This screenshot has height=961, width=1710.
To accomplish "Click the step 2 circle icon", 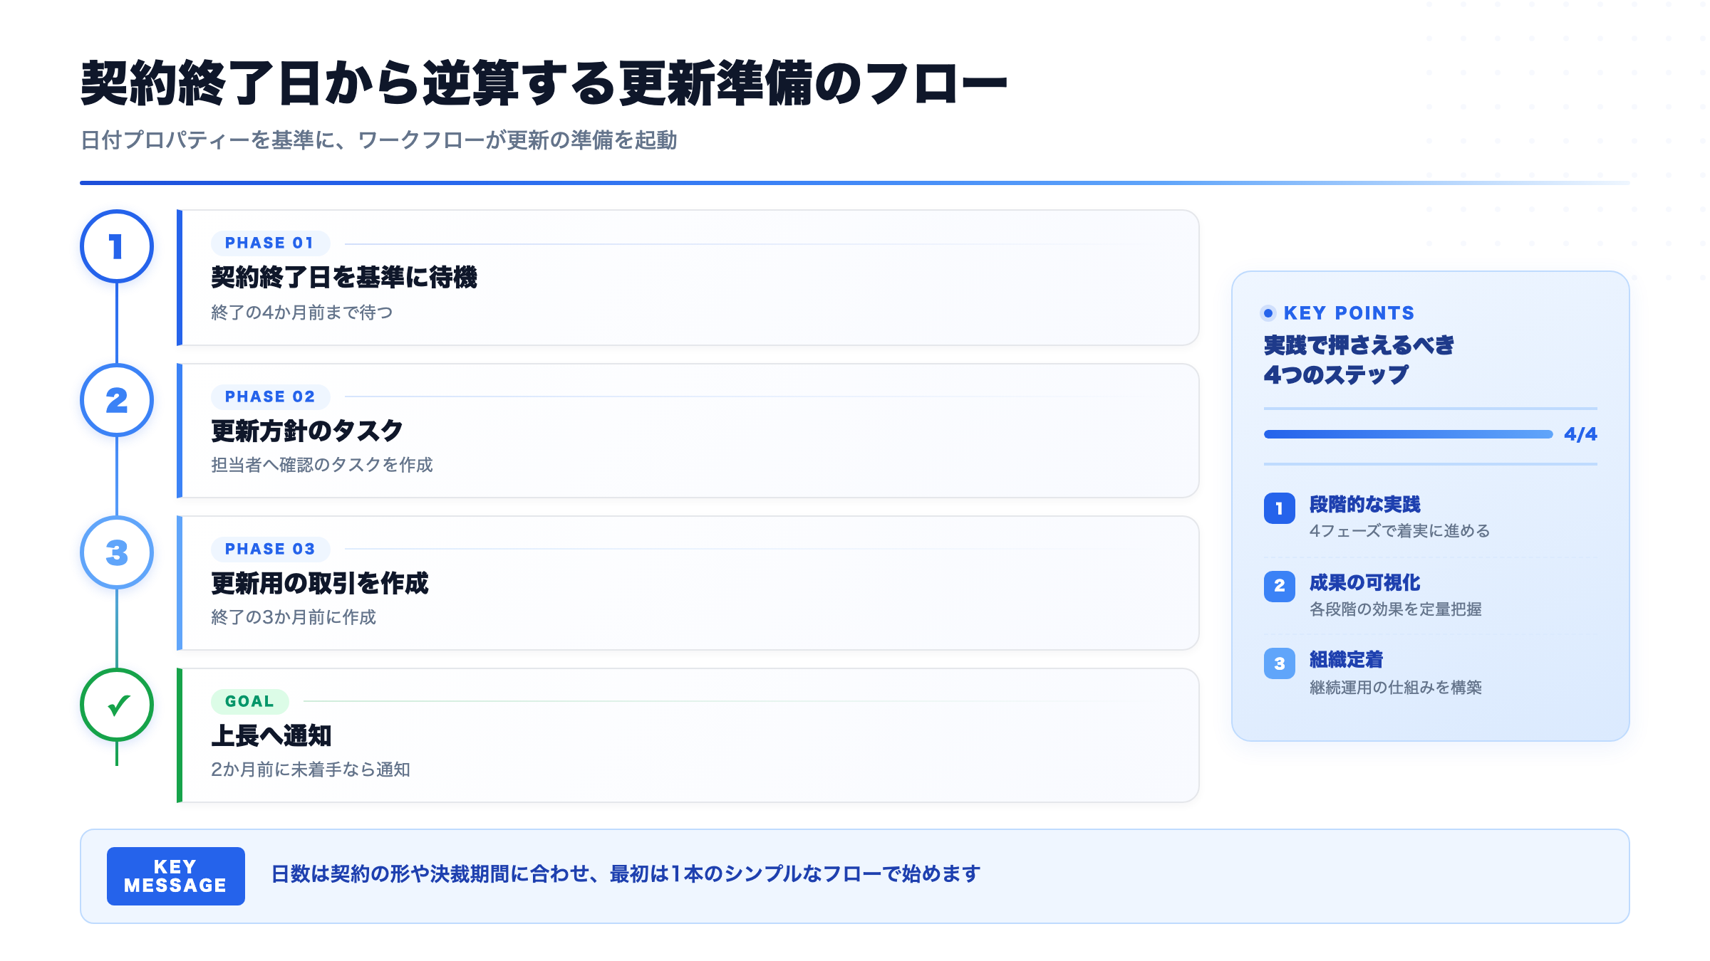I will (x=117, y=400).
